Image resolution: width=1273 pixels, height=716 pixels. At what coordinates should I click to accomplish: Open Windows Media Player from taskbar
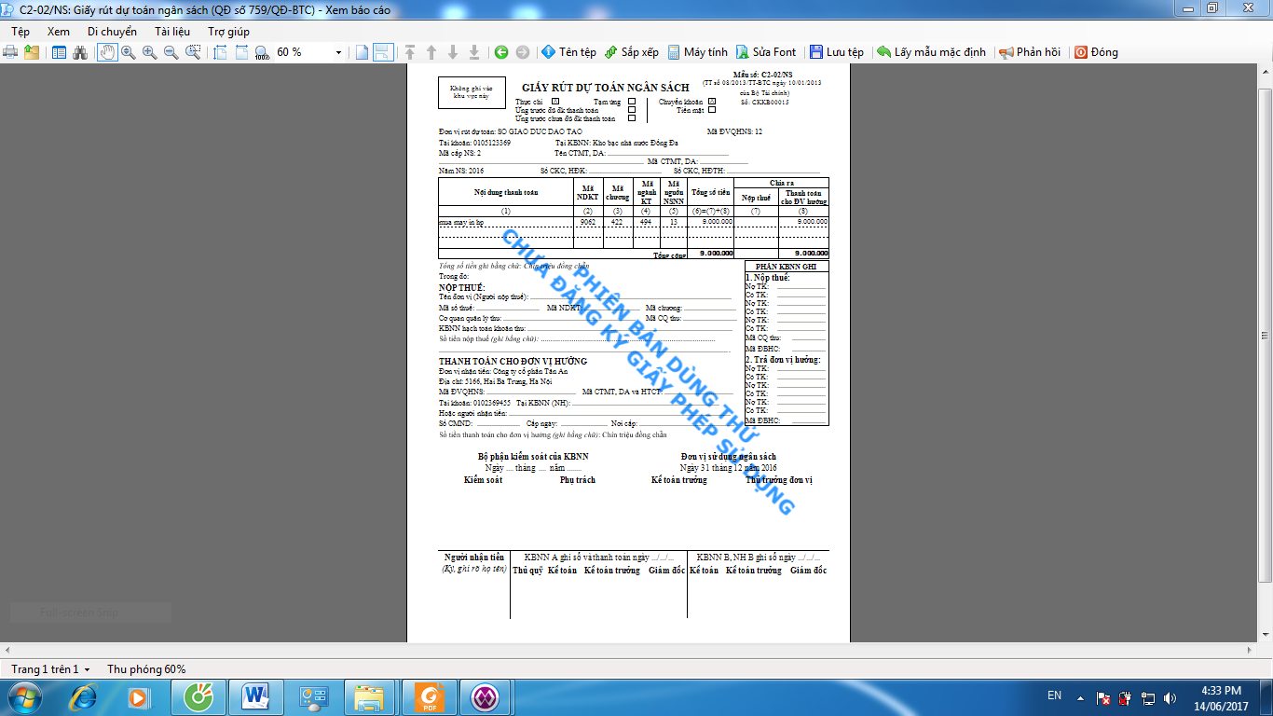pyautogui.click(x=137, y=697)
